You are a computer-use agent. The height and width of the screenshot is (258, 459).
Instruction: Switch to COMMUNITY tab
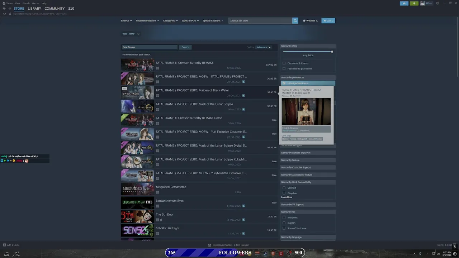tap(55, 9)
